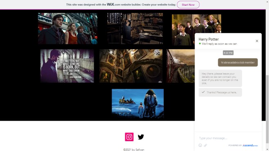269x151 pixels.
Task: Click the WiX.com logo in banner
Action: pos(113,5)
